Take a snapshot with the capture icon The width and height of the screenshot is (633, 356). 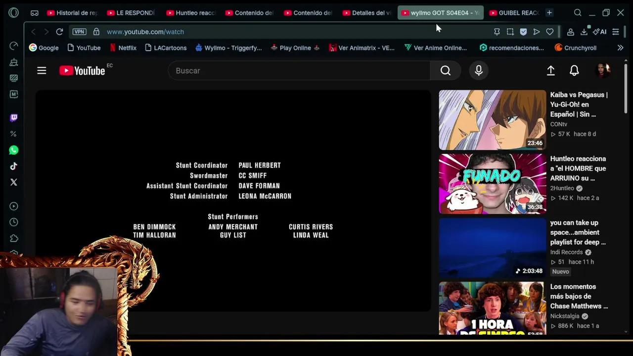(x=510, y=32)
